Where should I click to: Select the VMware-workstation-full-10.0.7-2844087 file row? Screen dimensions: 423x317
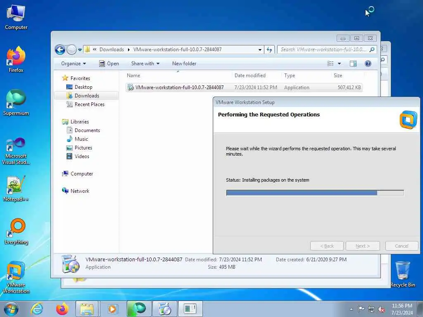[244, 88]
